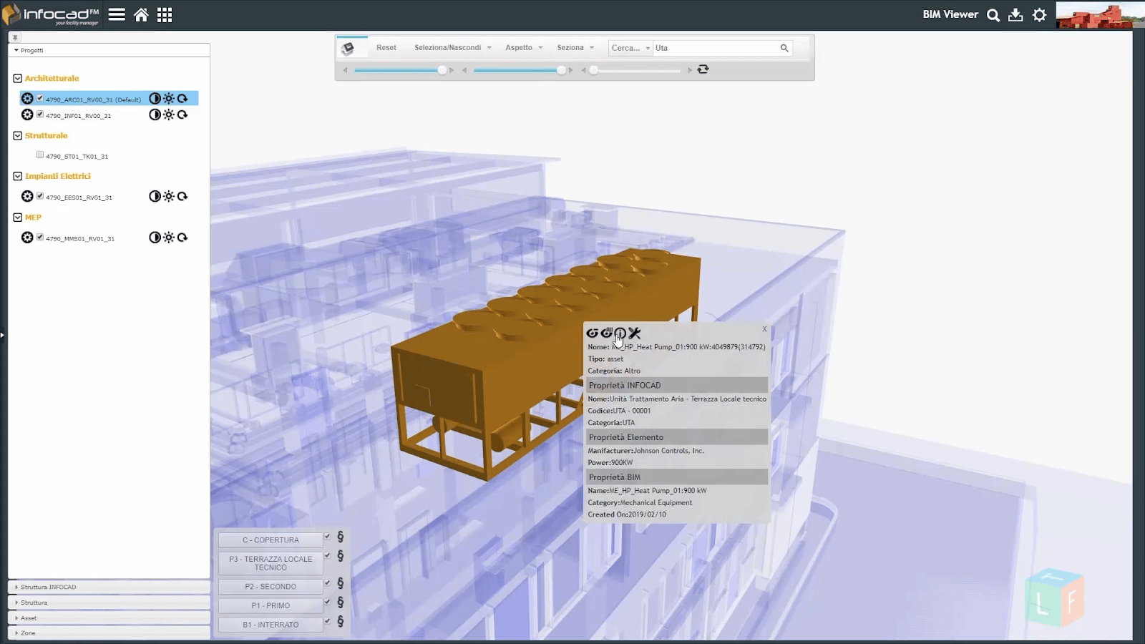
Task: Click the download icon in header
Action: tap(1015, 15)
